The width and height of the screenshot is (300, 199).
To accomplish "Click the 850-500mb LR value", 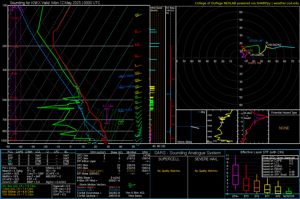I will coord(18,192).
